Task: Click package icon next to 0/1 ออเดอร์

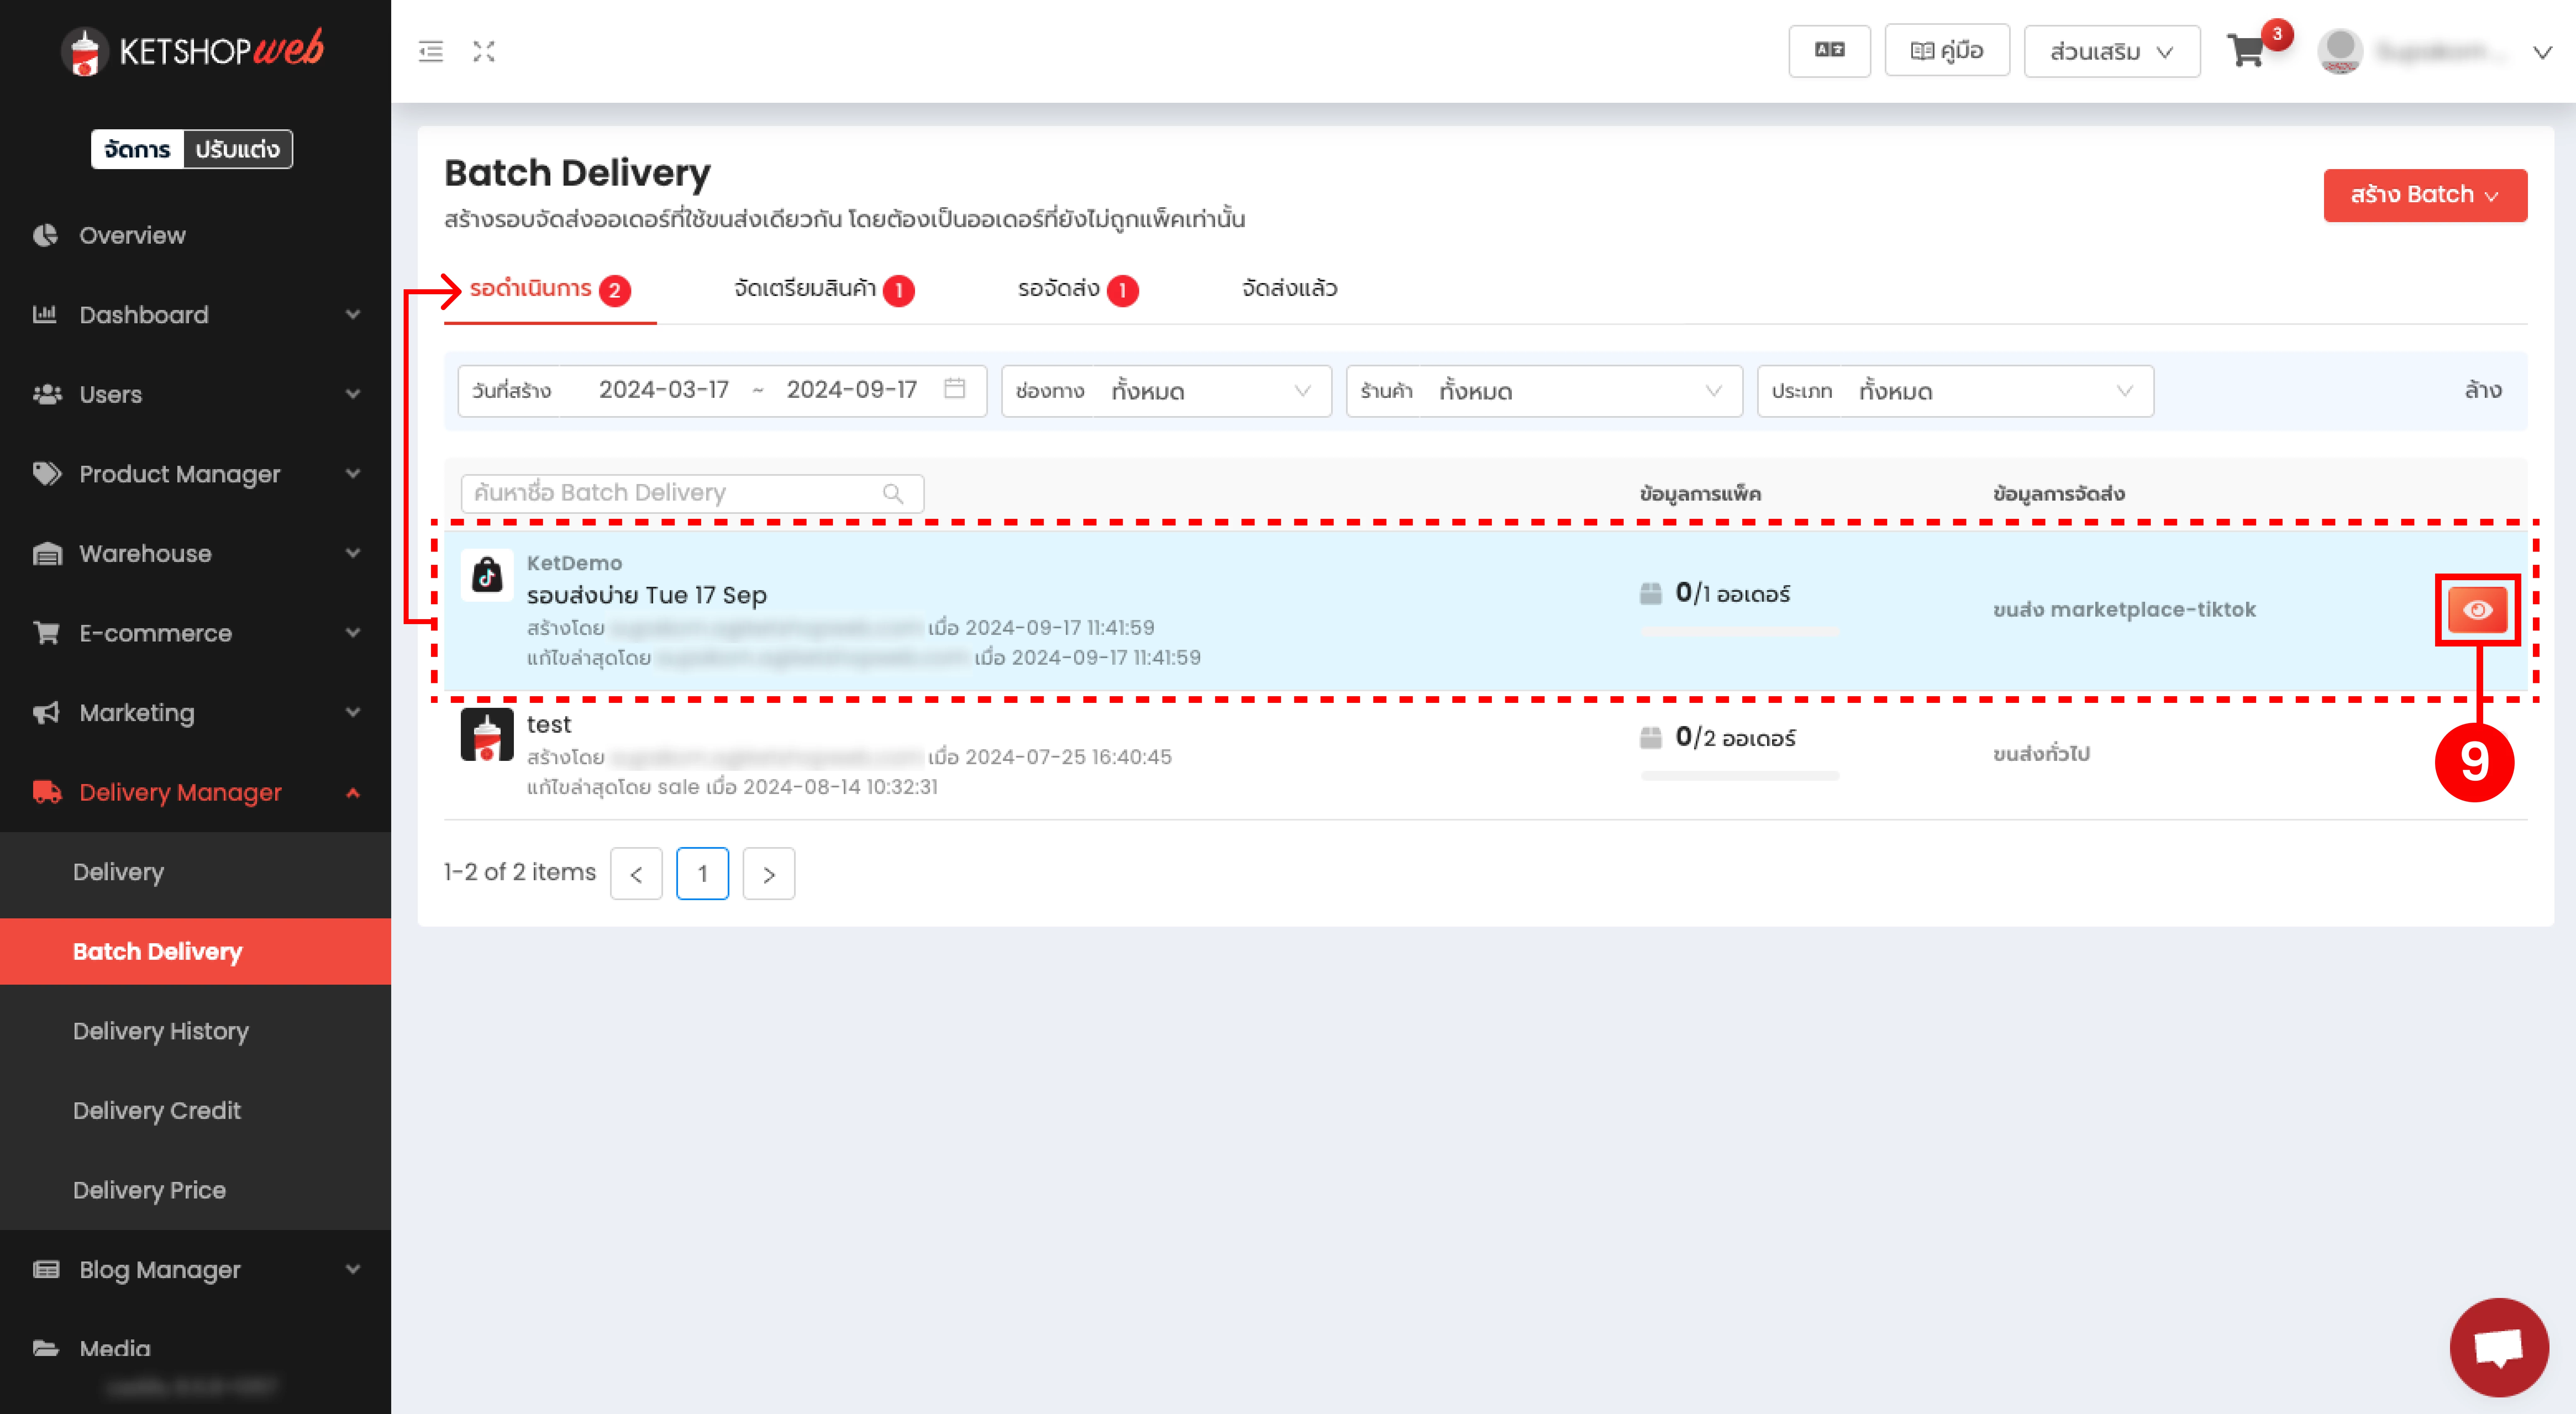Action: [1651, 594]
